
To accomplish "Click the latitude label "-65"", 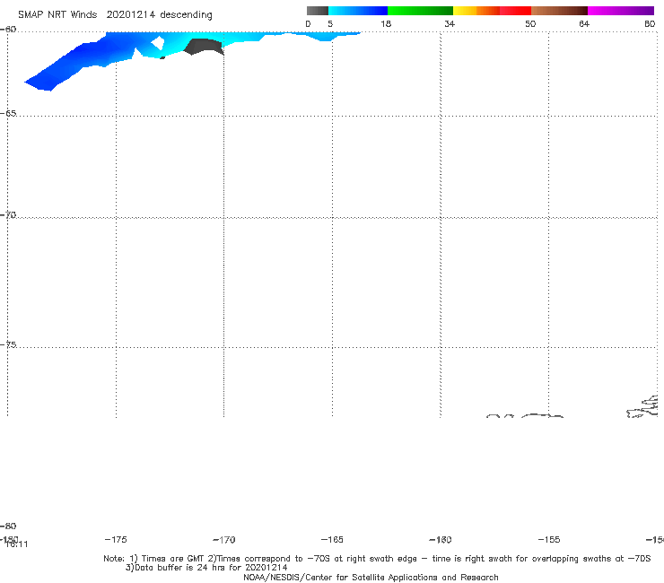I will click(8, 114).
